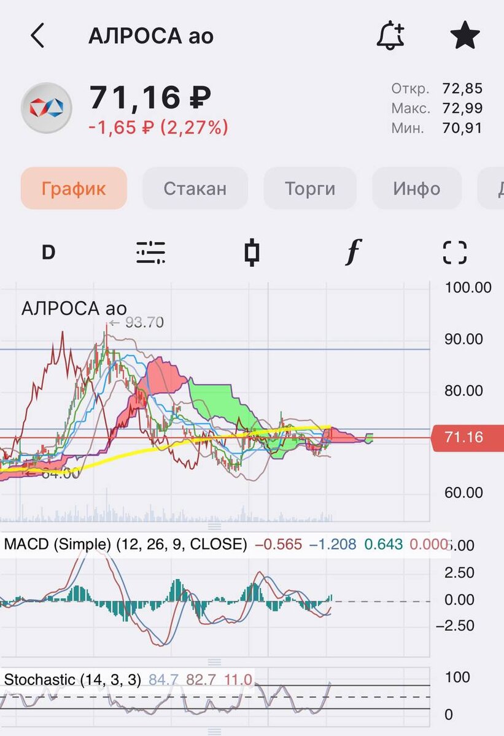
Task: Grab the divider handle above Stochastic panel
Action: click(x=215, y=662)
